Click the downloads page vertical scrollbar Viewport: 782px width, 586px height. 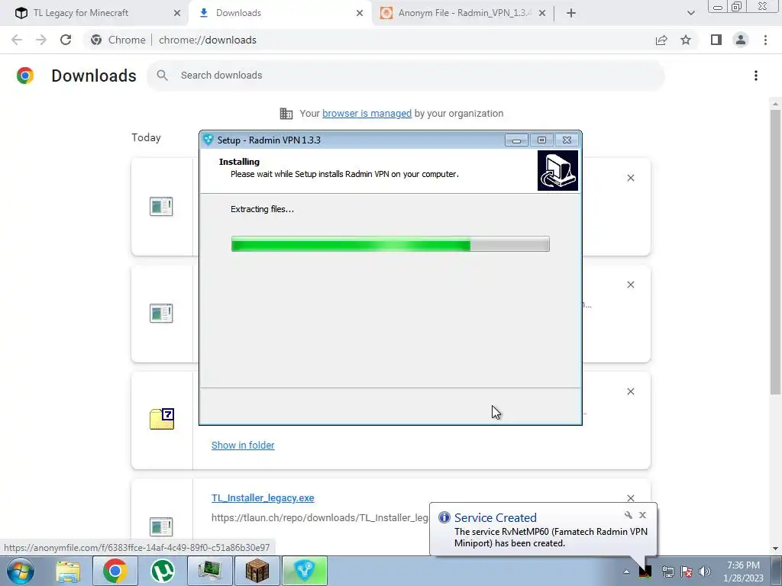click(x=774, y=252)
